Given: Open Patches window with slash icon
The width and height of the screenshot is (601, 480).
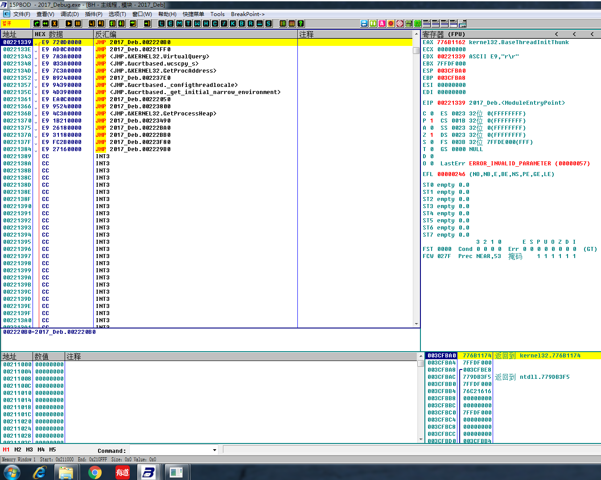Looking at the screenshot, I should point(224,23).
